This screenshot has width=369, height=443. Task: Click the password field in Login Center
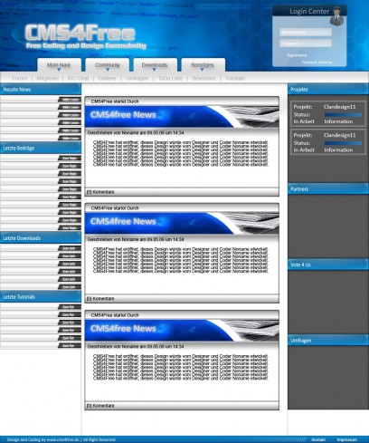(x=306, y=43)
